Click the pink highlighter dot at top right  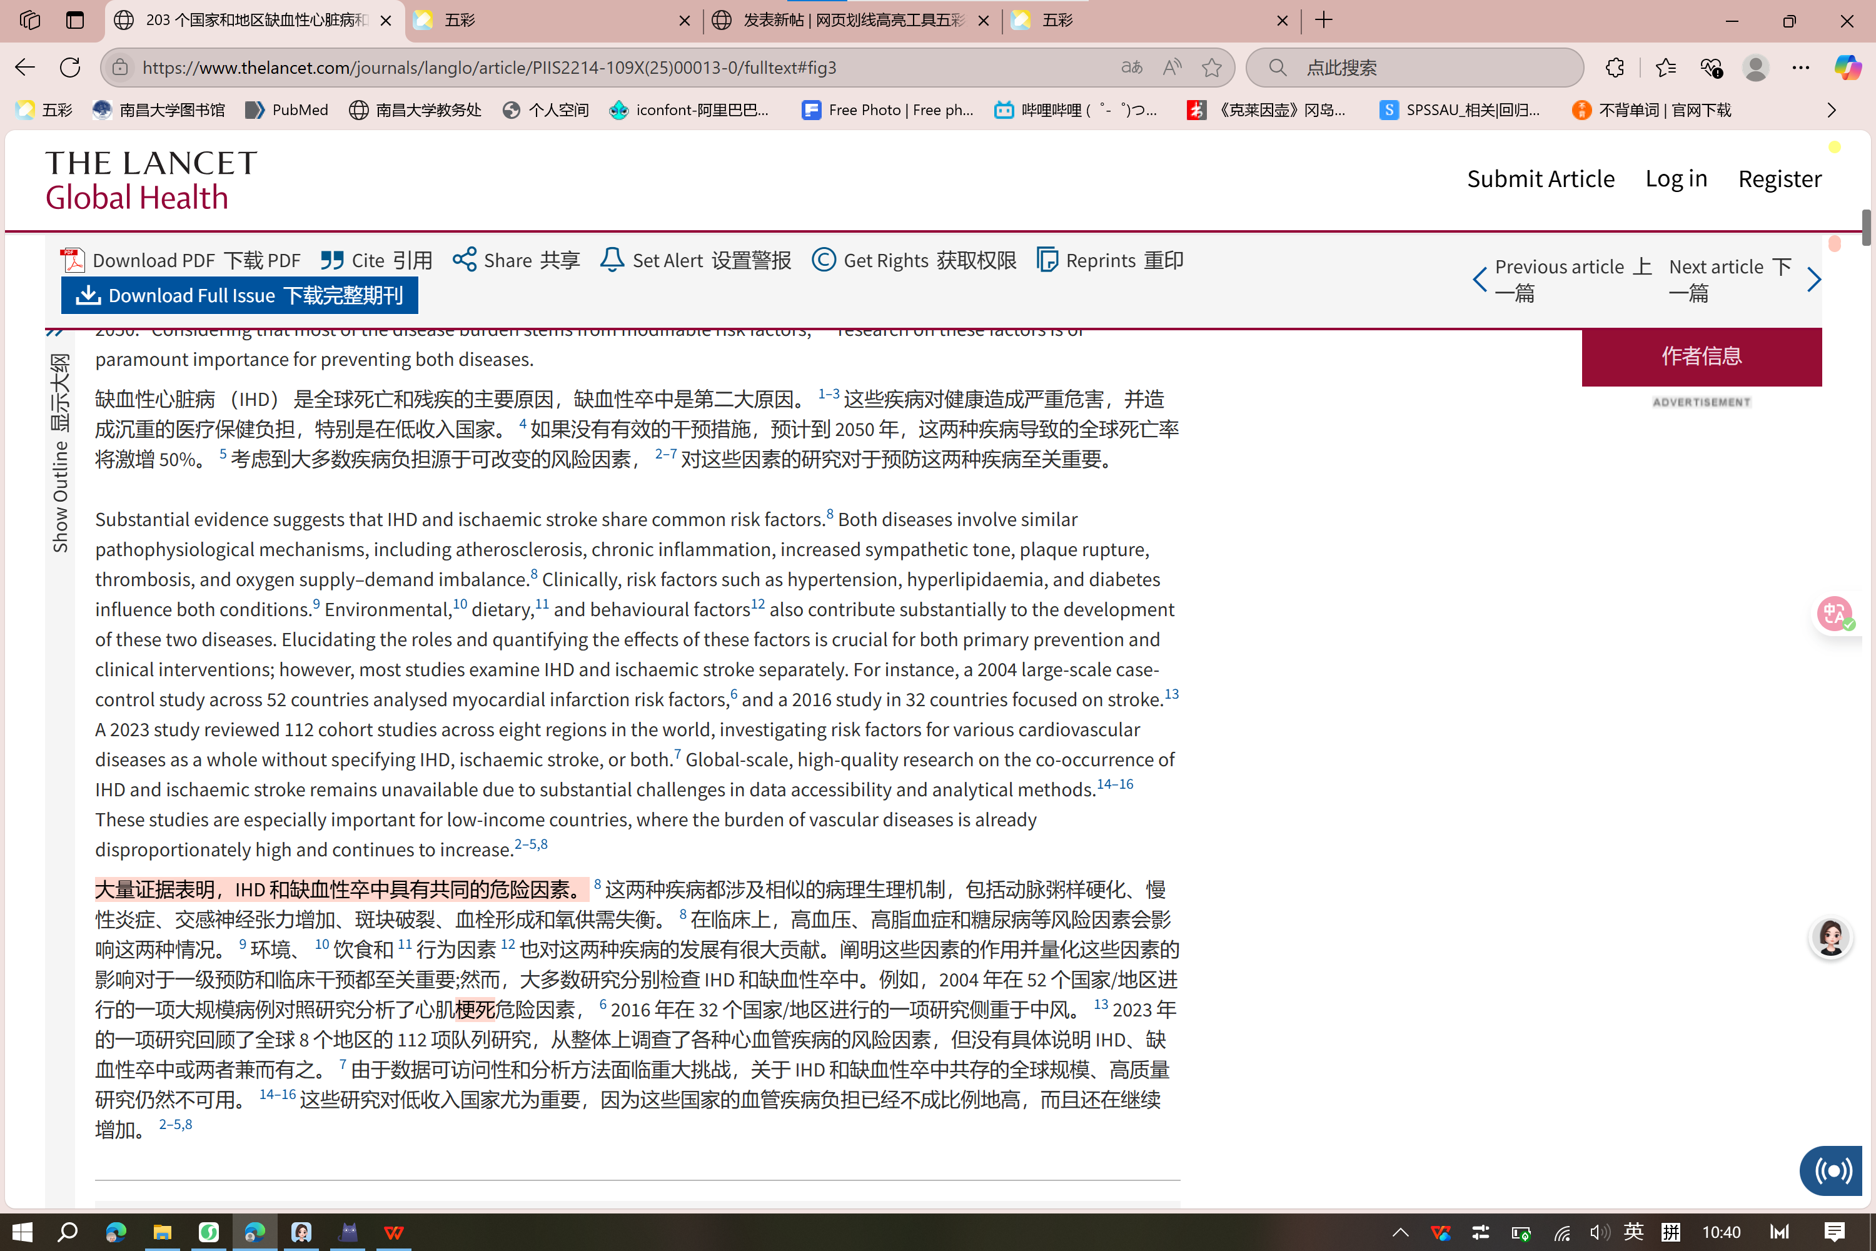pos(1835,243)
